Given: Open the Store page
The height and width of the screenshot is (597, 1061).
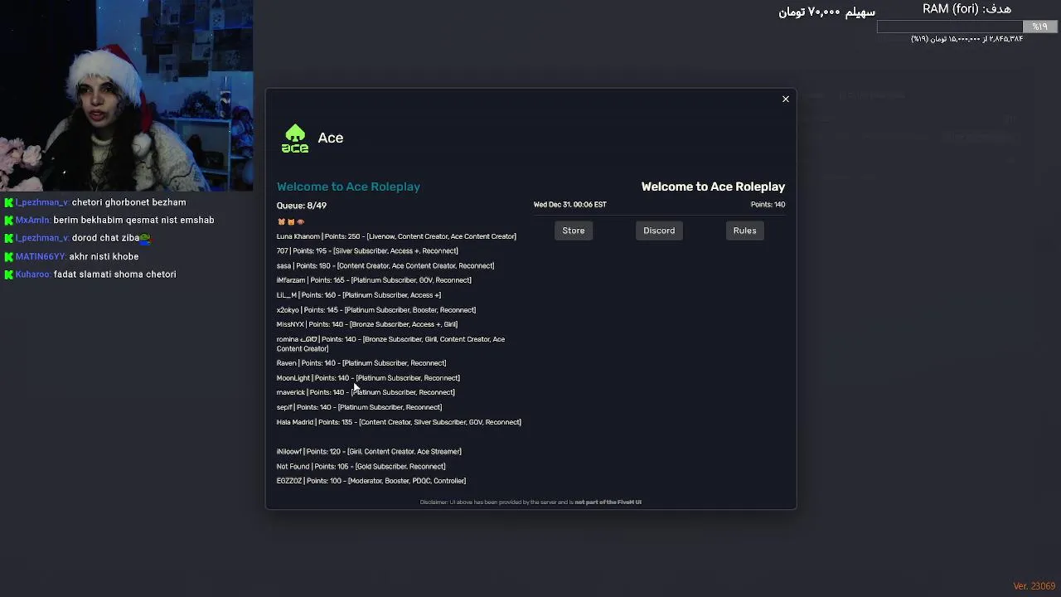Looking at the screenshot, I should (x=574, y=231).
